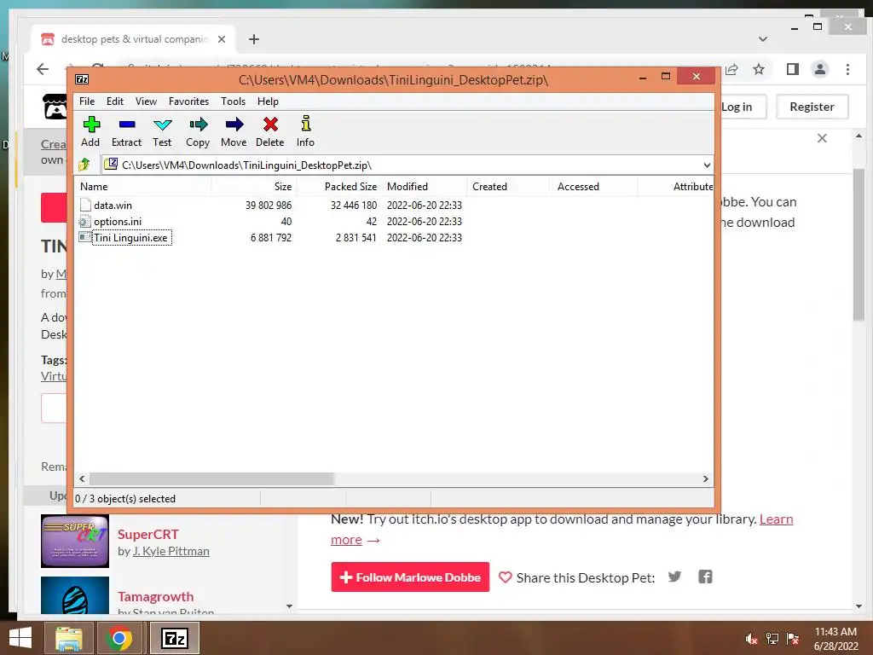This screenshot has height=655, width=873.
Task: Click the Extract toolbar icon
Action: coord(127,125)
